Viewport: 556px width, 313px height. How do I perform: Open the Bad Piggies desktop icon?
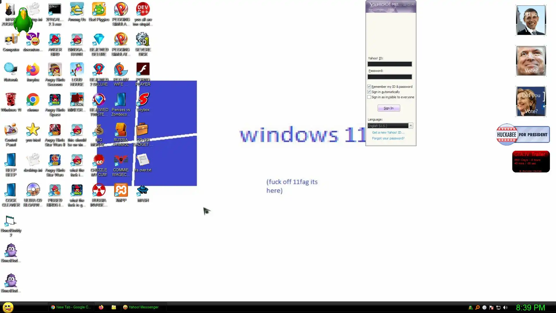point(99,10)
